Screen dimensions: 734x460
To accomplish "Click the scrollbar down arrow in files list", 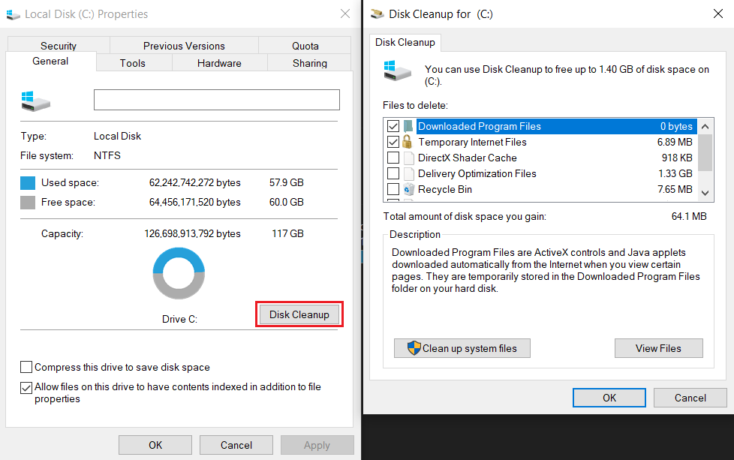I will 705,193.
